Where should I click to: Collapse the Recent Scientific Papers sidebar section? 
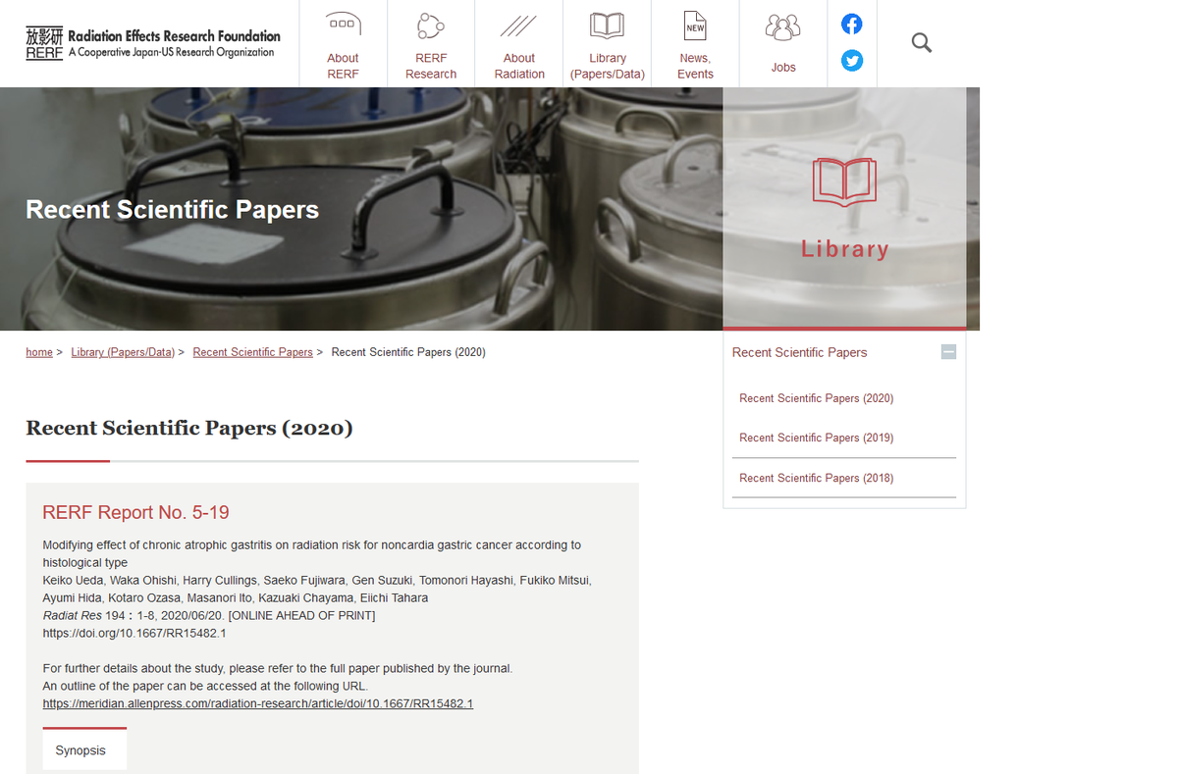948,352
